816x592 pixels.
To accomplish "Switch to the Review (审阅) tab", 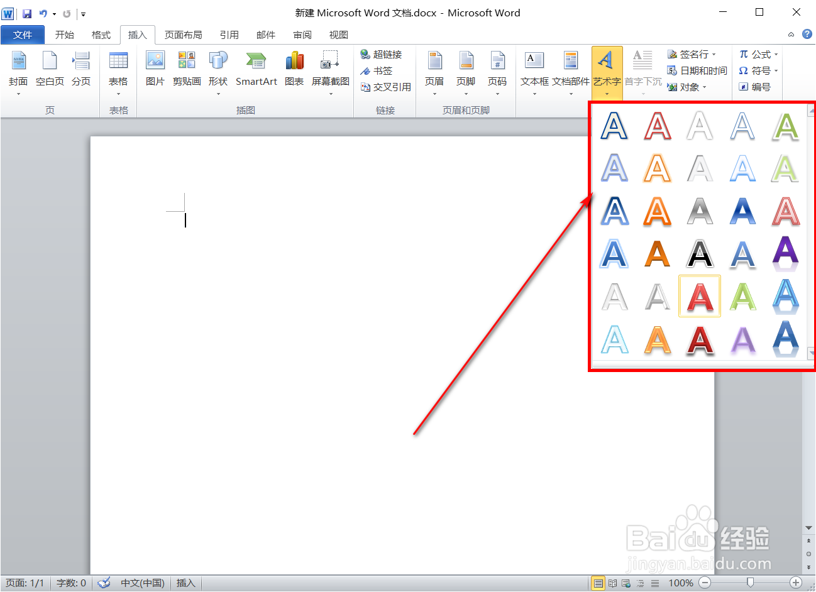I will click(x=302, y=35).
